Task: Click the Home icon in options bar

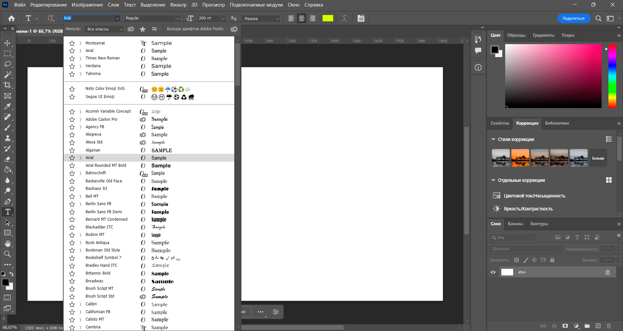Action: tap(12, 18)
